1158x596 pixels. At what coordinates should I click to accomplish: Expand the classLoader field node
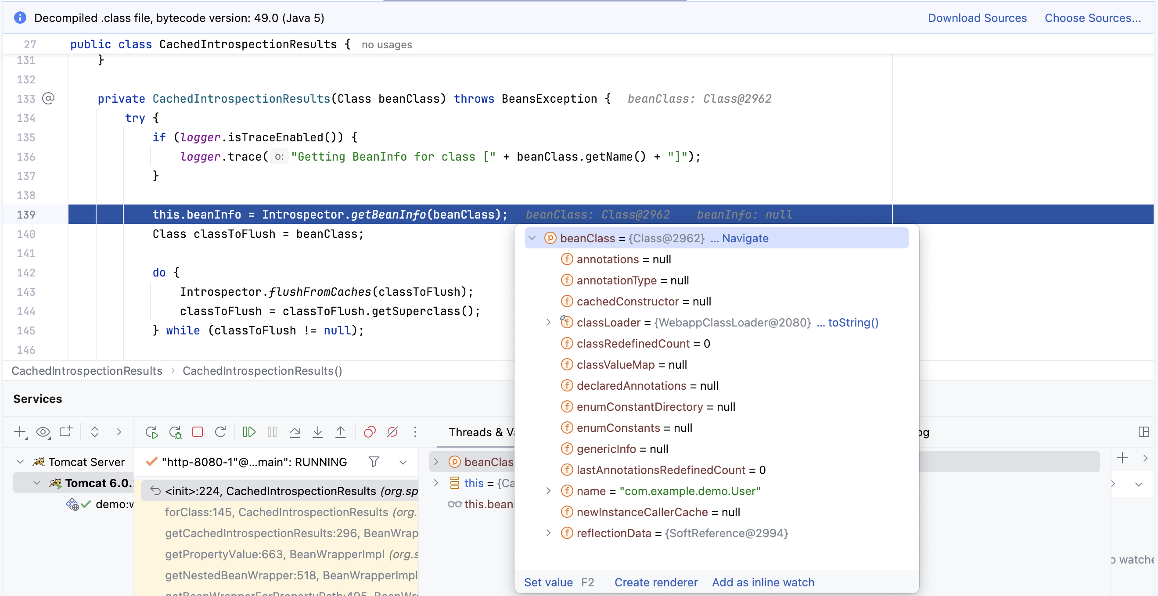tap(548, 322)
